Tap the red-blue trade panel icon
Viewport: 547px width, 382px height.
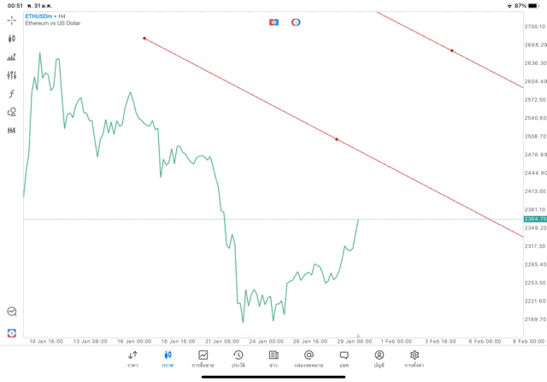coord(273,21)
